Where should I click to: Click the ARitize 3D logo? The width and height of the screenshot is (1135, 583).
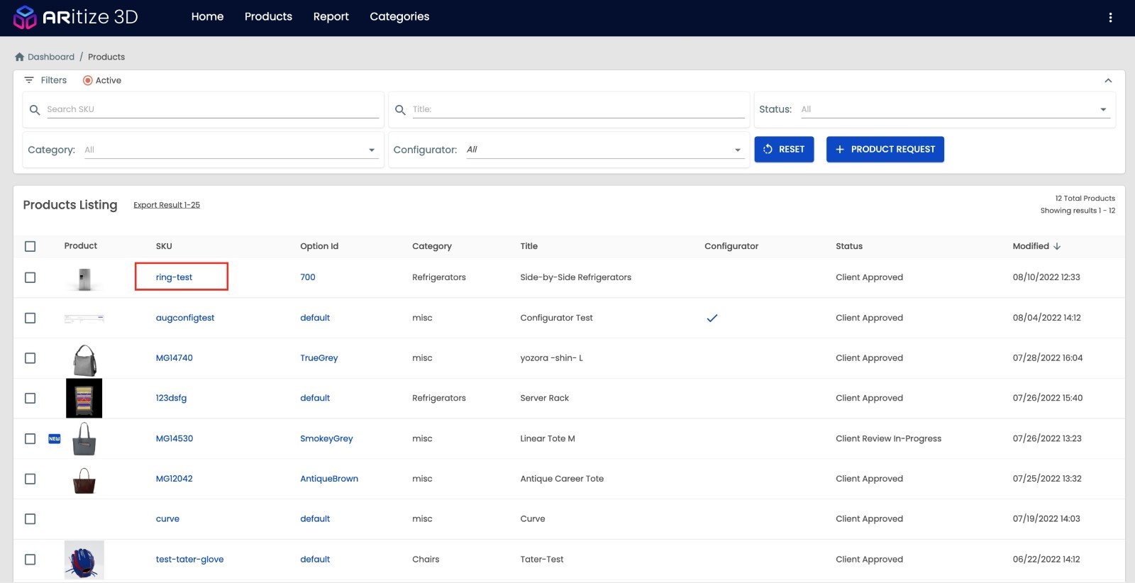(76, 17)
